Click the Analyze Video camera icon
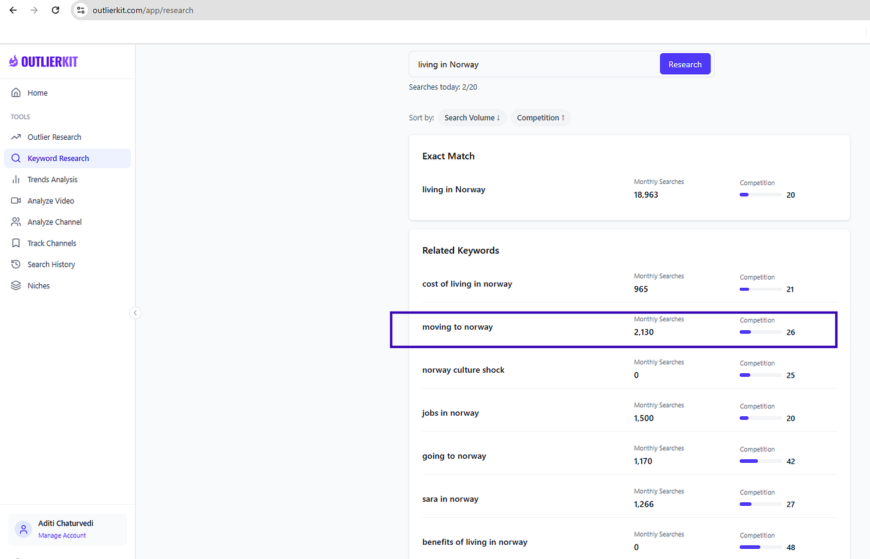The height and width of the screenshot is (559, 870). pyautogui.click(x=16, y=201)
